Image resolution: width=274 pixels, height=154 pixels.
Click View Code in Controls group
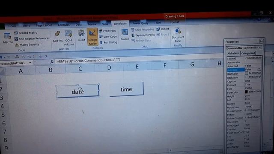[x=108, y=37]
